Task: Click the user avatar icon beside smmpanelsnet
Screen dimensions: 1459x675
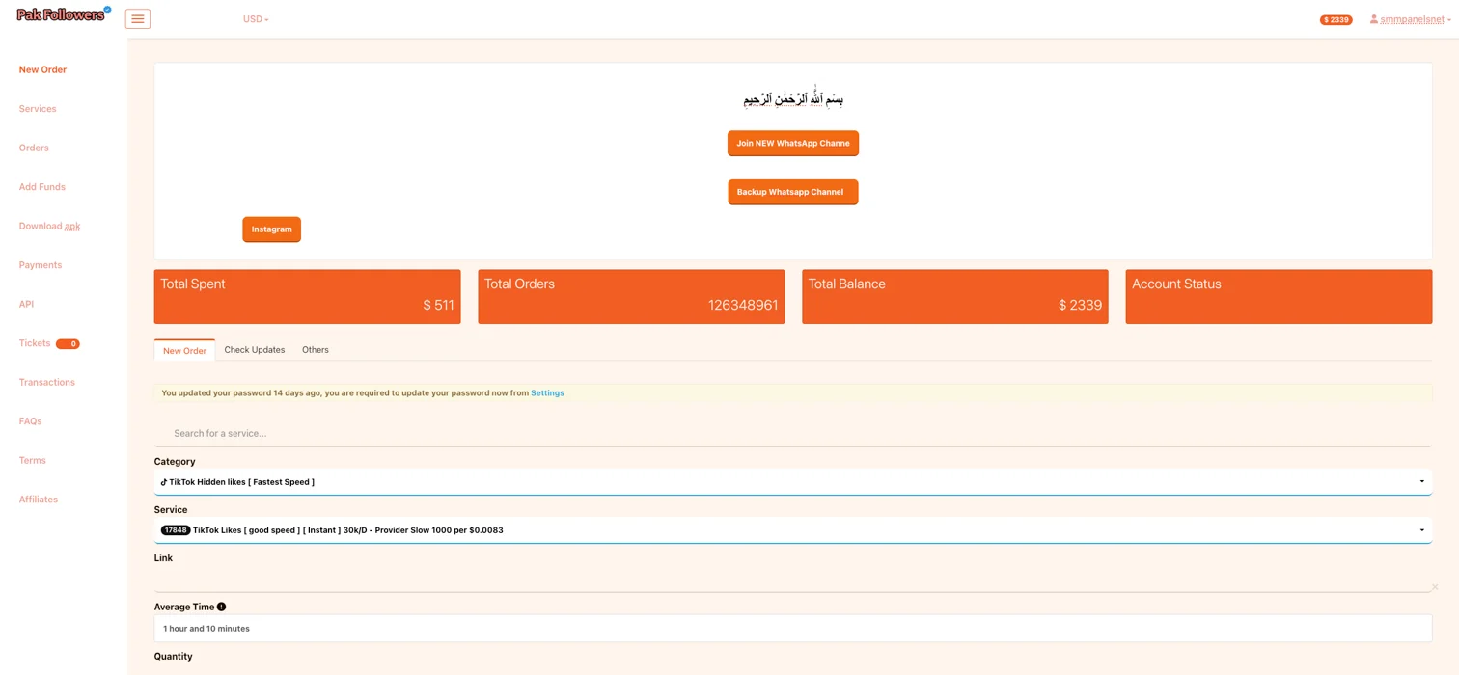Action: (1373, 19)
